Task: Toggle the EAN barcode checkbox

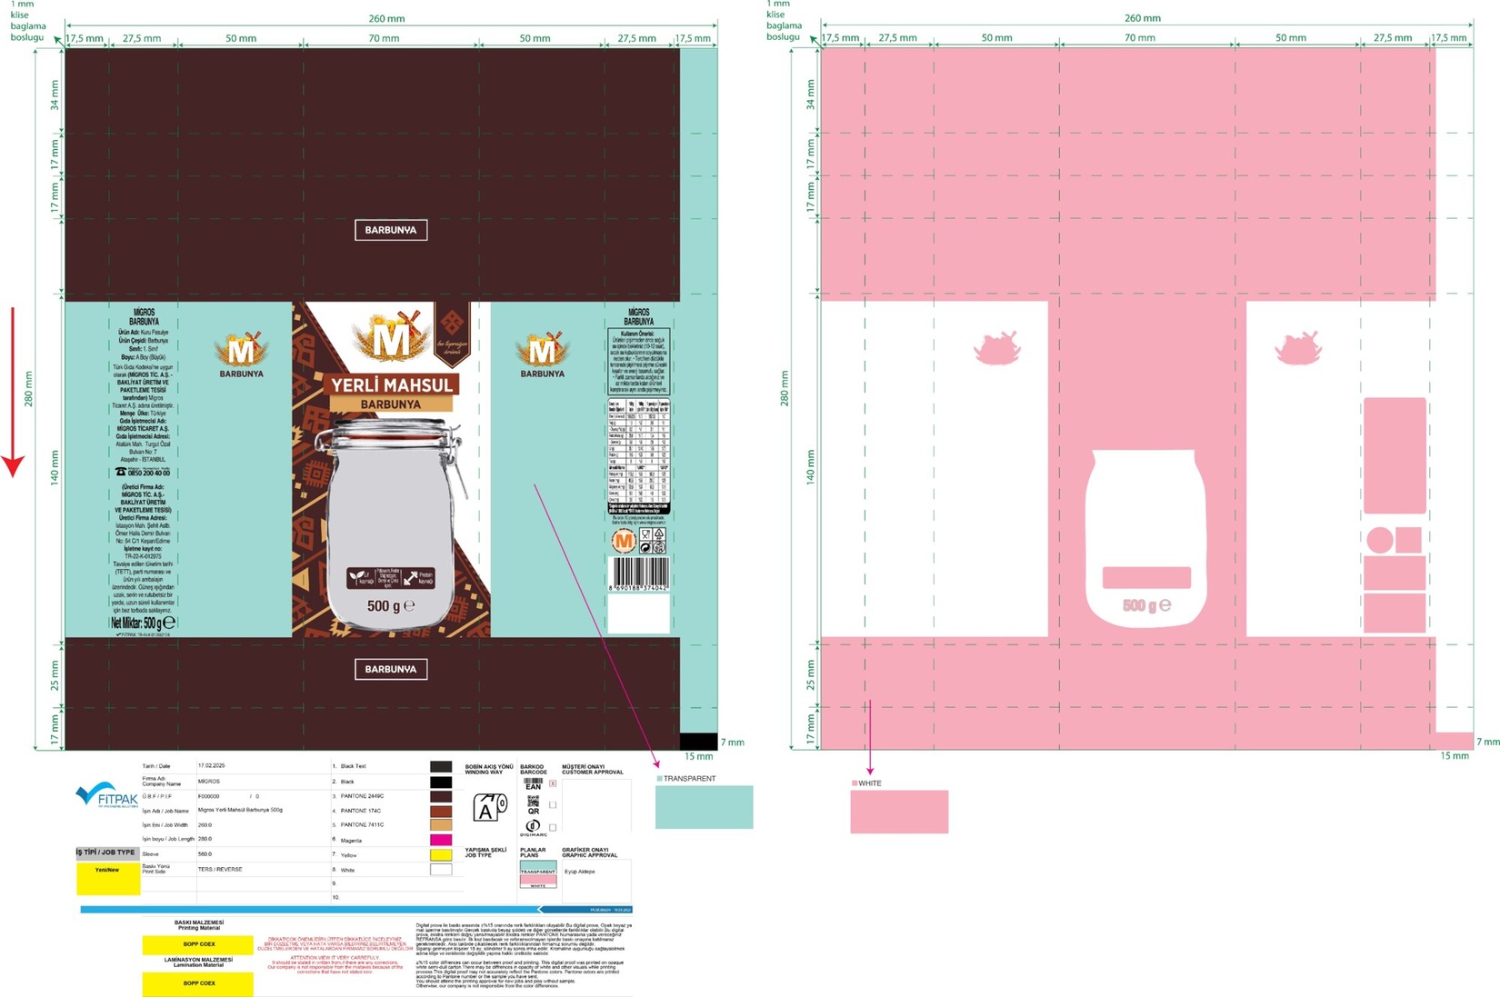Action: [553, 783]
